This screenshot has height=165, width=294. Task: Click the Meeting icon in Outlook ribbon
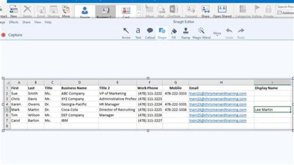tap(53, 11)
